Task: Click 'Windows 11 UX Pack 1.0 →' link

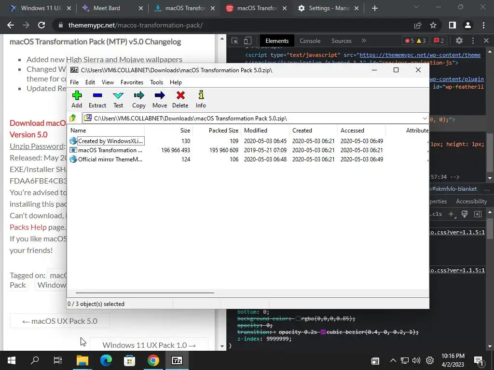Action: click(149, 345)
